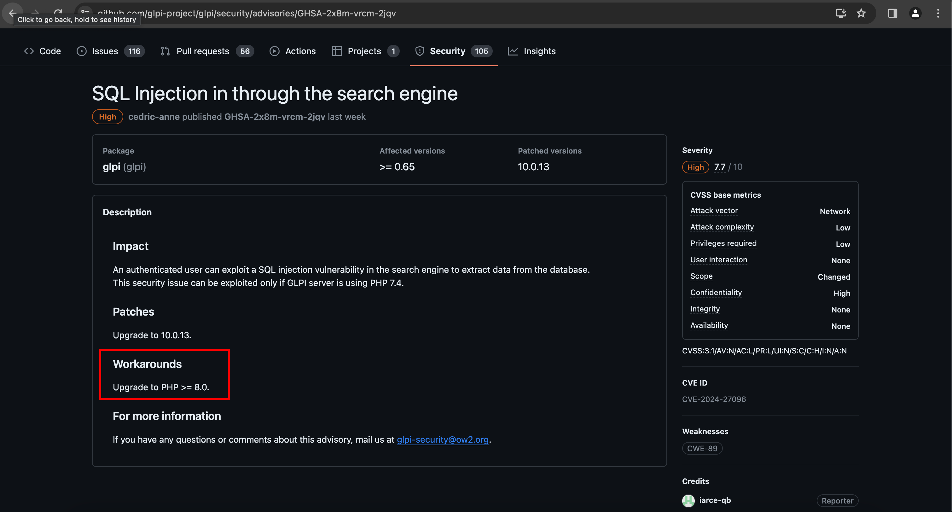This screenshot has height=512, width=952.
Task: Click the glpi-security@ow2.org email link
Action: (442, 439)
